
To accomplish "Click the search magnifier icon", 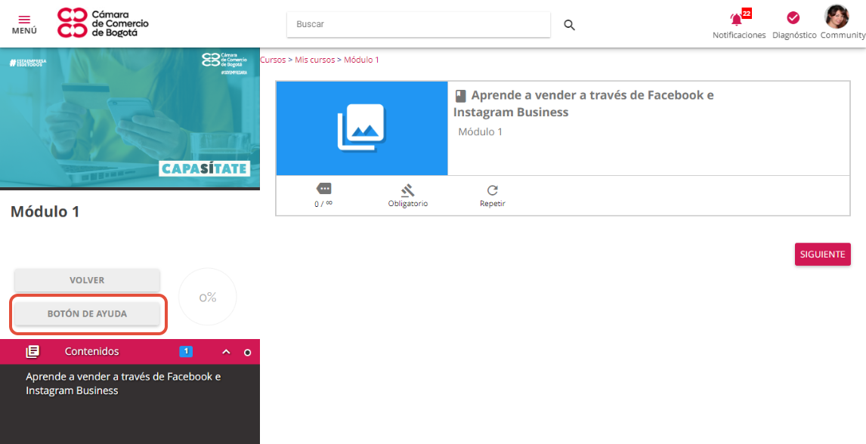I will (570, 25).
